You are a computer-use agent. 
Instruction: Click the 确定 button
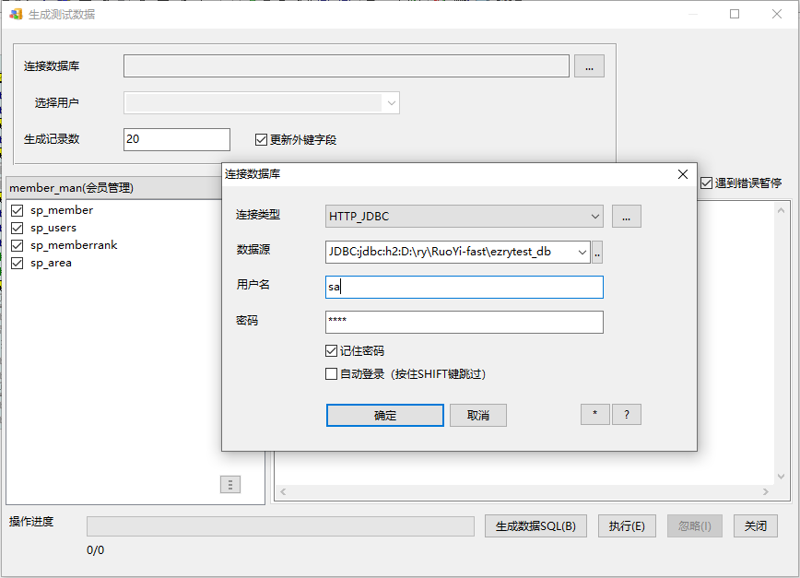pos(384,416)
